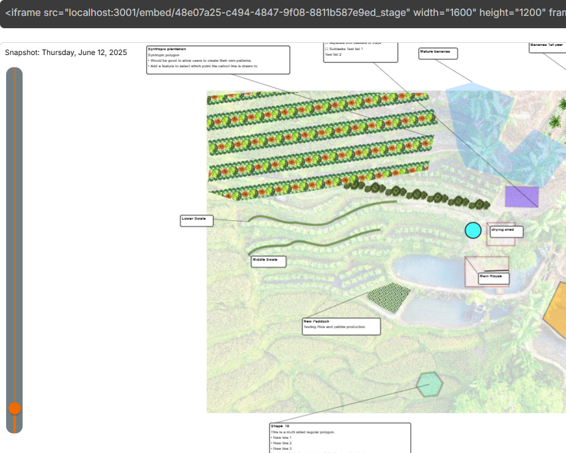The width and height of the screenshot is (566, 453).
Task: Click the orange snapshot slider handle
Action: click(x=15, y=408)
